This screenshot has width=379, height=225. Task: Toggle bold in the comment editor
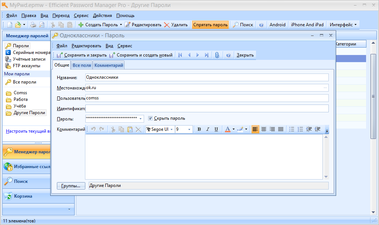click(199, 129)
